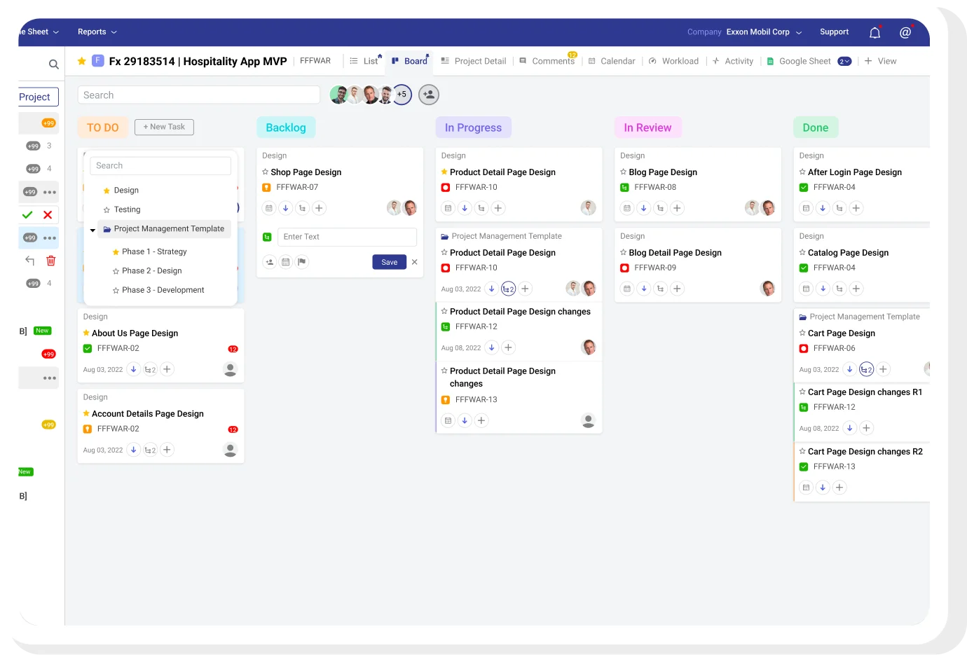Switch to the List view tab

[x=364, y=61]
